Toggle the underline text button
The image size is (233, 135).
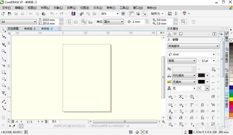tap(213, 69)
